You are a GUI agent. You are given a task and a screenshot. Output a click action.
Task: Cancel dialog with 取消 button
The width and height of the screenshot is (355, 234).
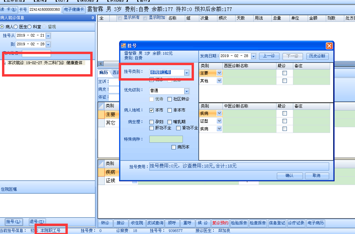point(317,176)
